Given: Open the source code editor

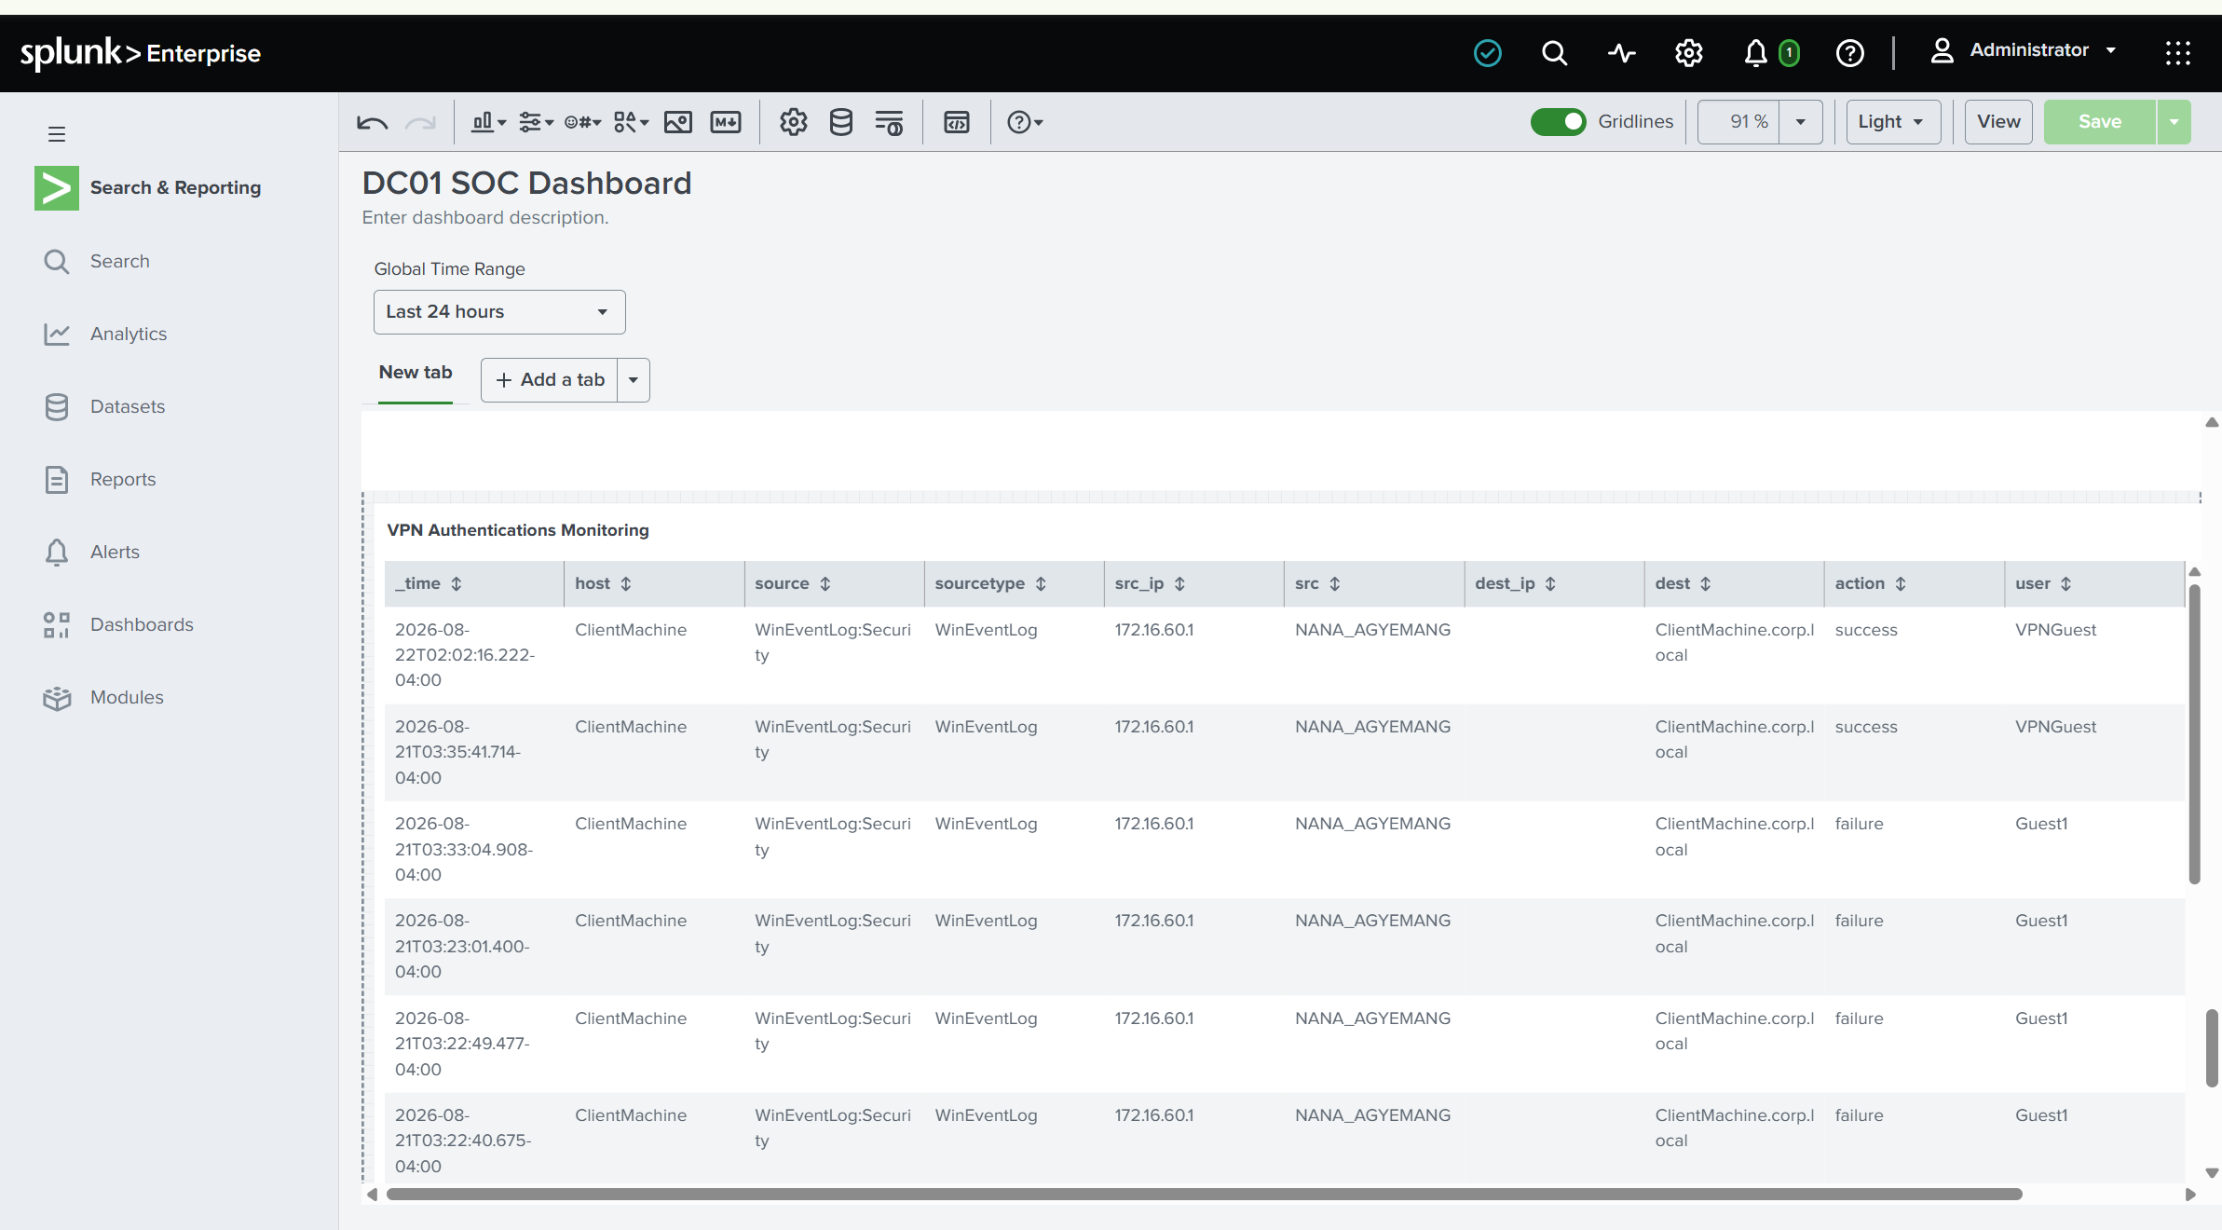Looking at the screenshot, I should pos(957,122).
